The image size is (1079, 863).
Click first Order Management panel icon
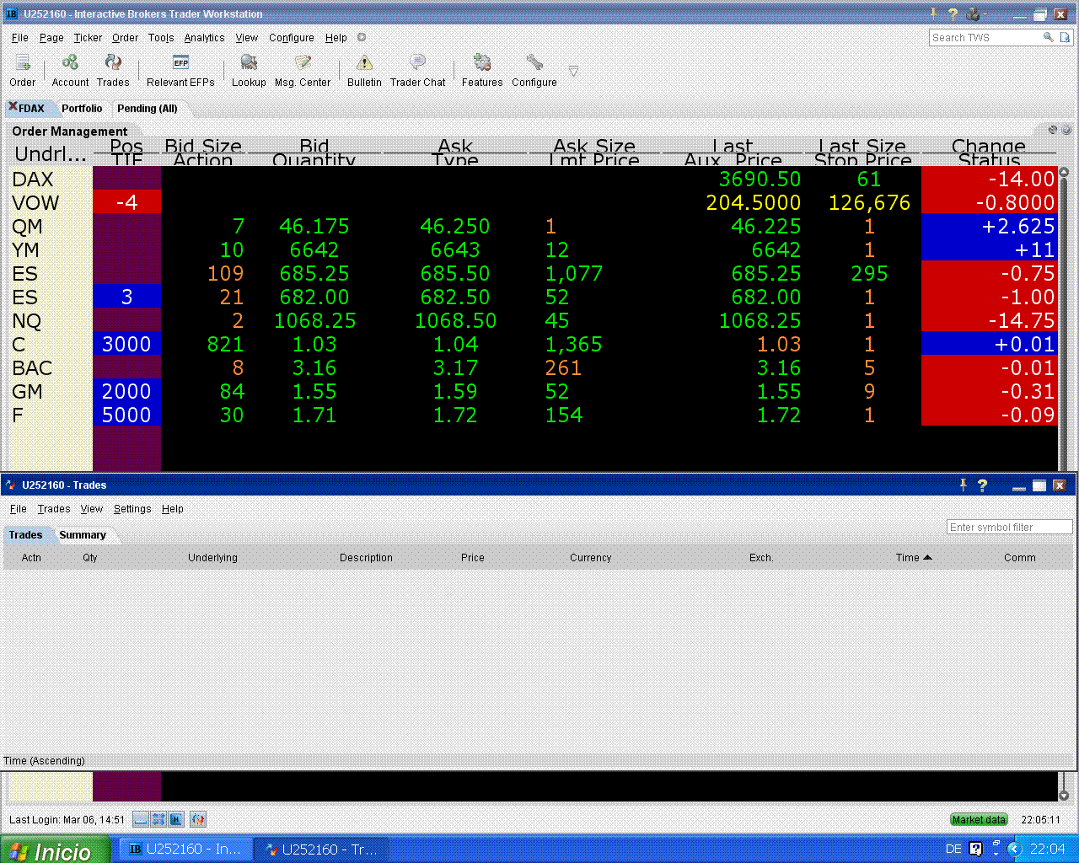coord(1053,130)
